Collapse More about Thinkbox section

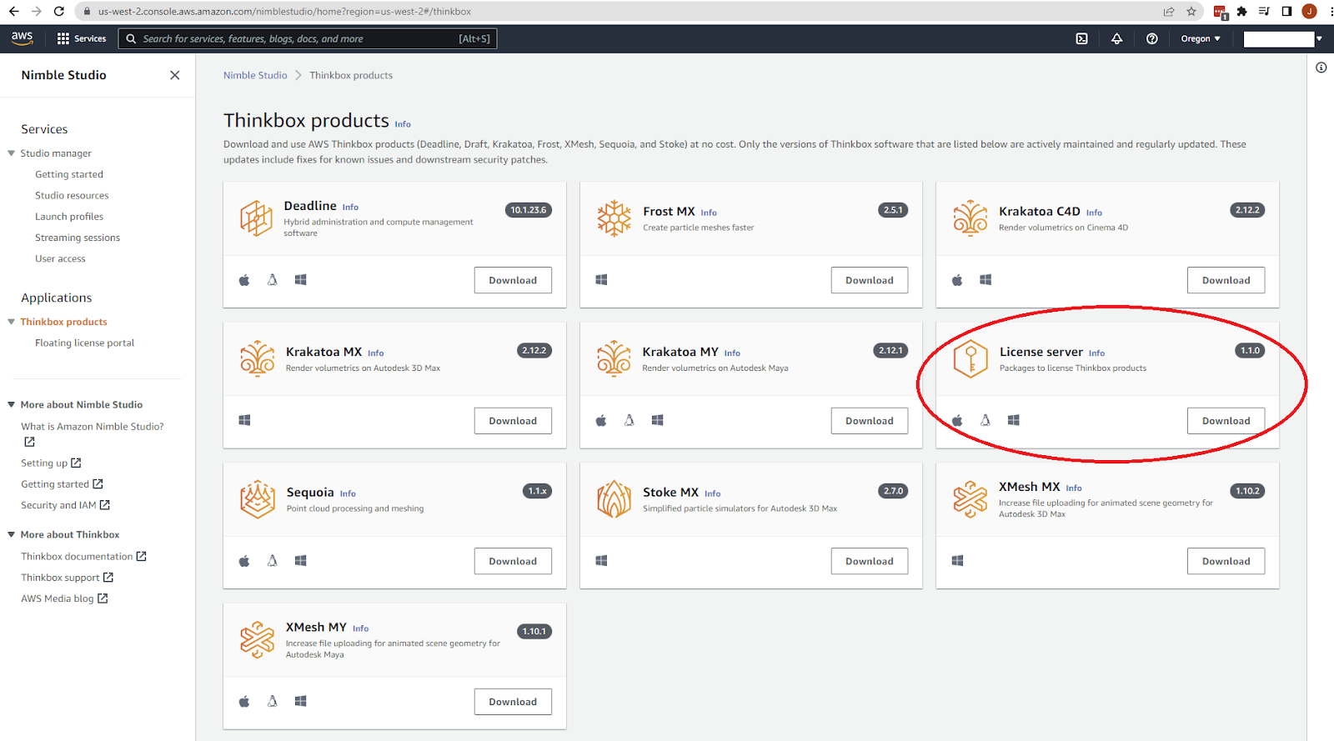[12, 535]
